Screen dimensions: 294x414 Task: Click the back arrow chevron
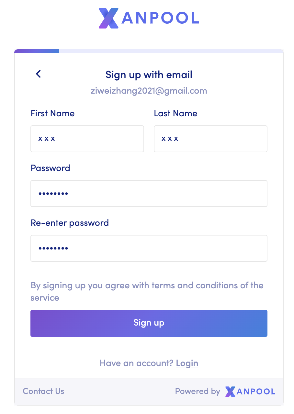coord(38,74)
